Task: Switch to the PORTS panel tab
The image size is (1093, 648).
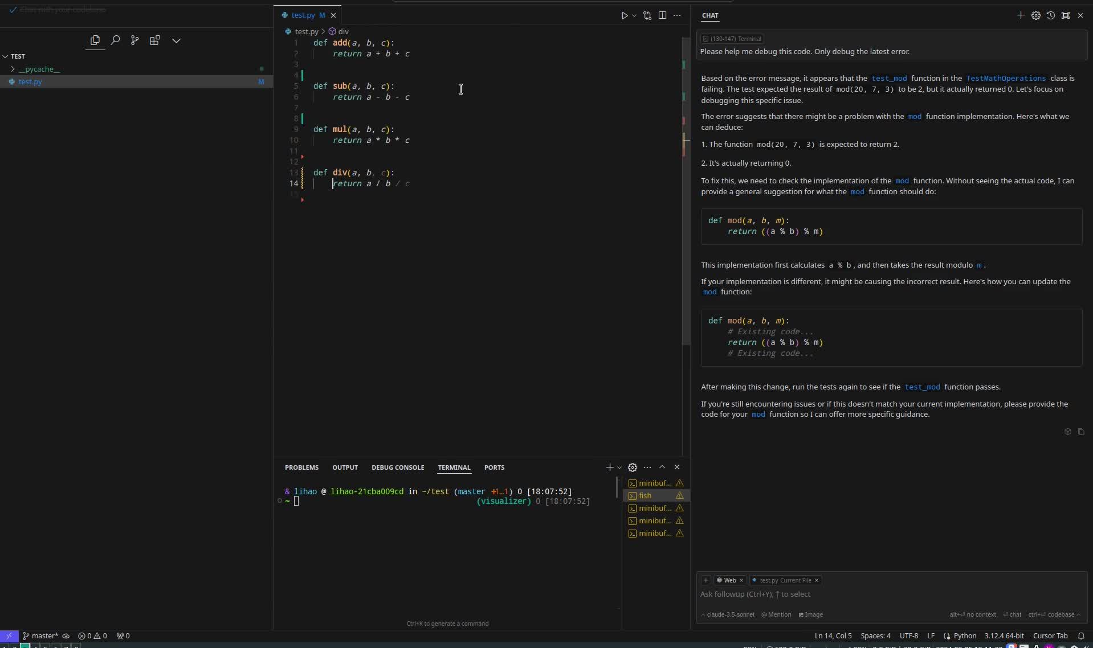Action: coord(494,467)
